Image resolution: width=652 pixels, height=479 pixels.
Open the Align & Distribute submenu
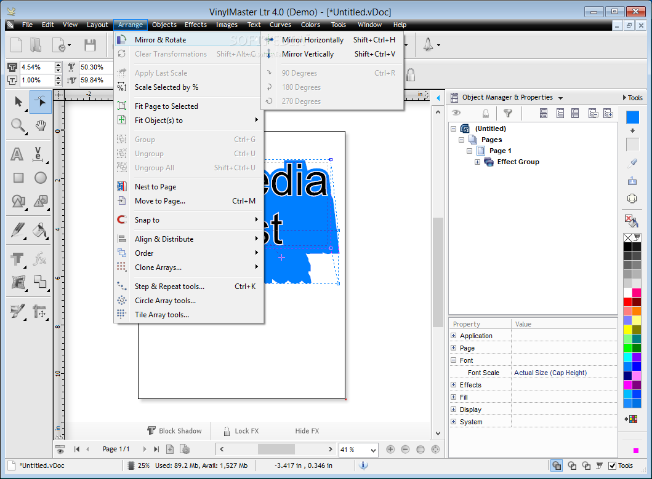click(x=189, y=239)
